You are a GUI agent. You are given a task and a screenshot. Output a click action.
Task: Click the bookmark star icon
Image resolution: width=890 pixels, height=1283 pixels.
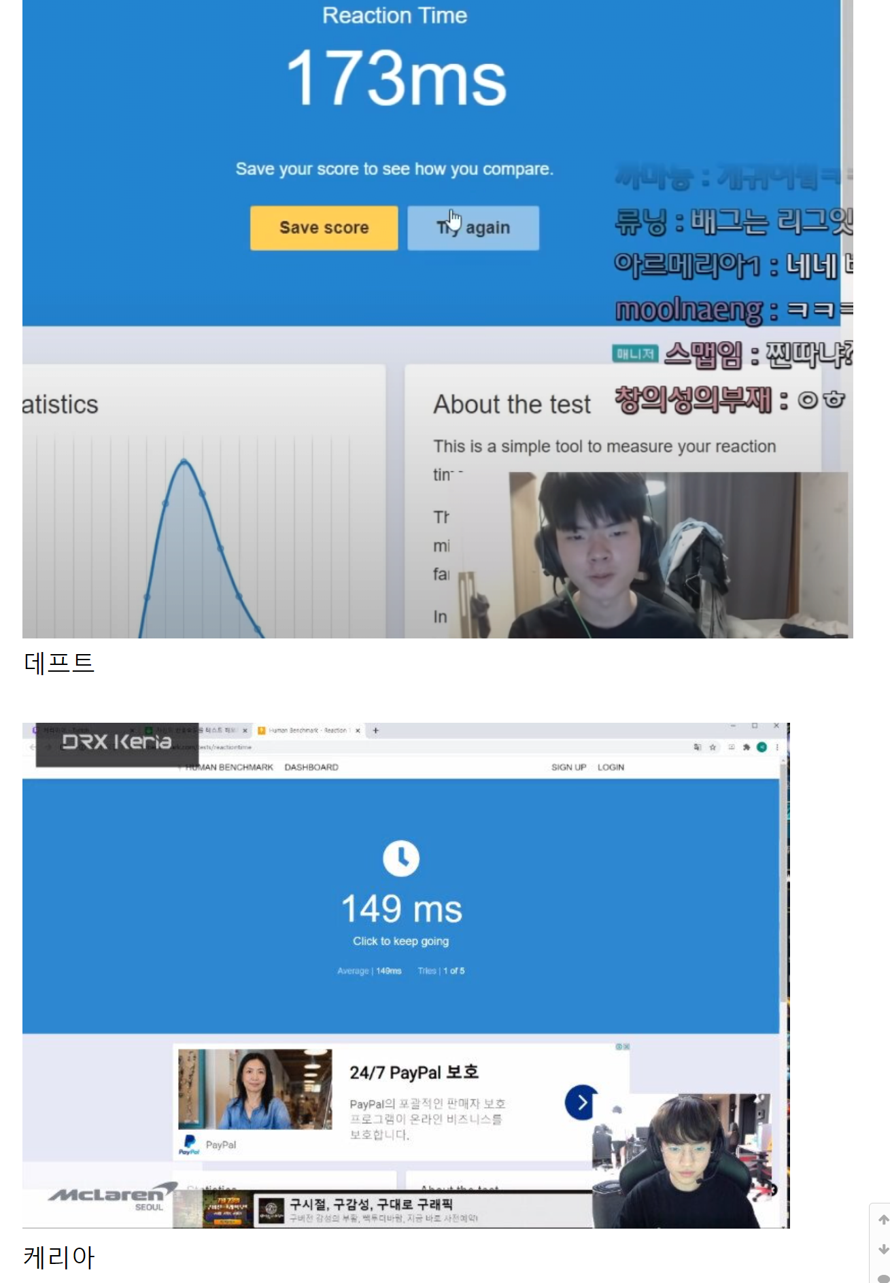point(713,747)
